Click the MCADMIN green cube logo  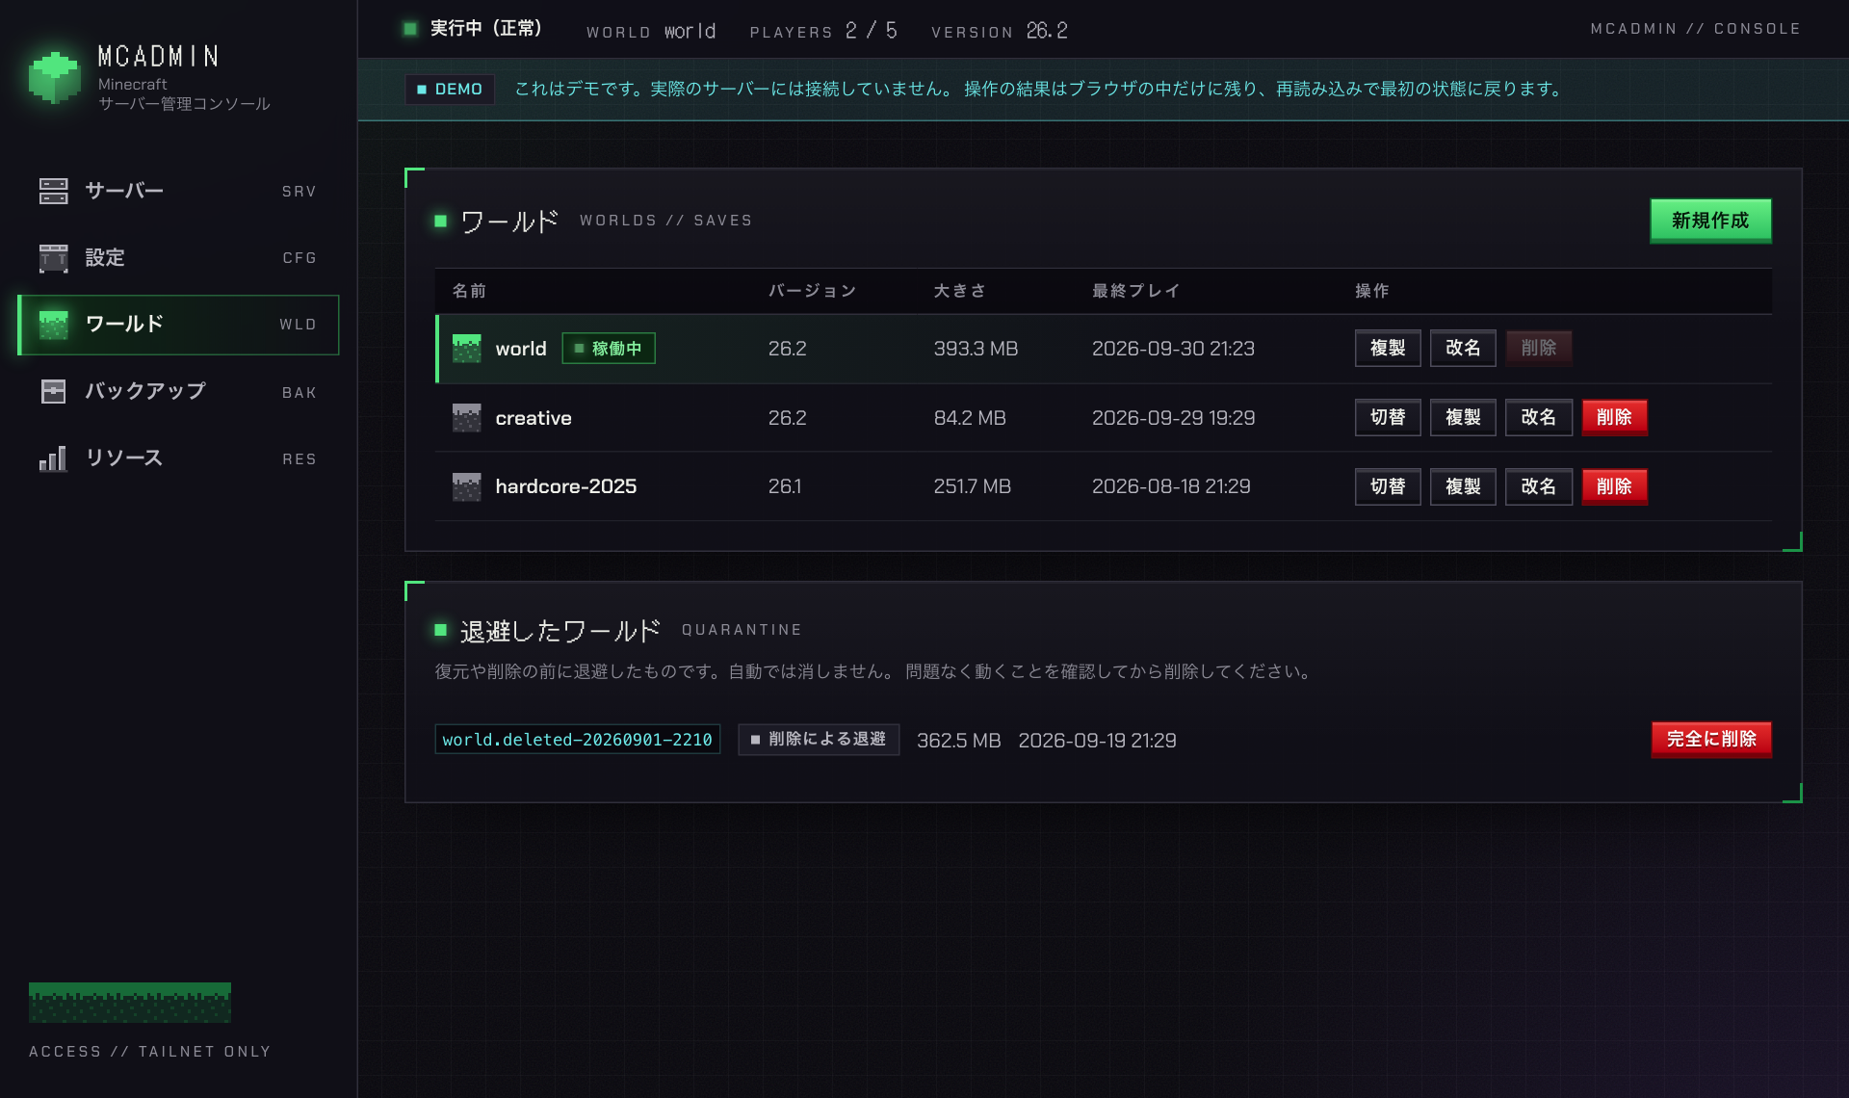coord(54,77)
